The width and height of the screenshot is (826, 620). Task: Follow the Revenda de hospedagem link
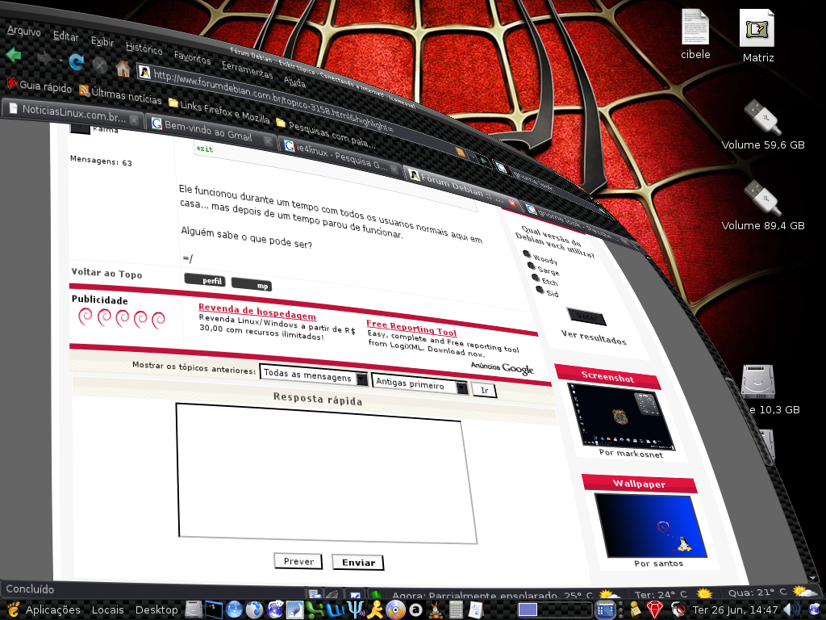click(257, 312)
